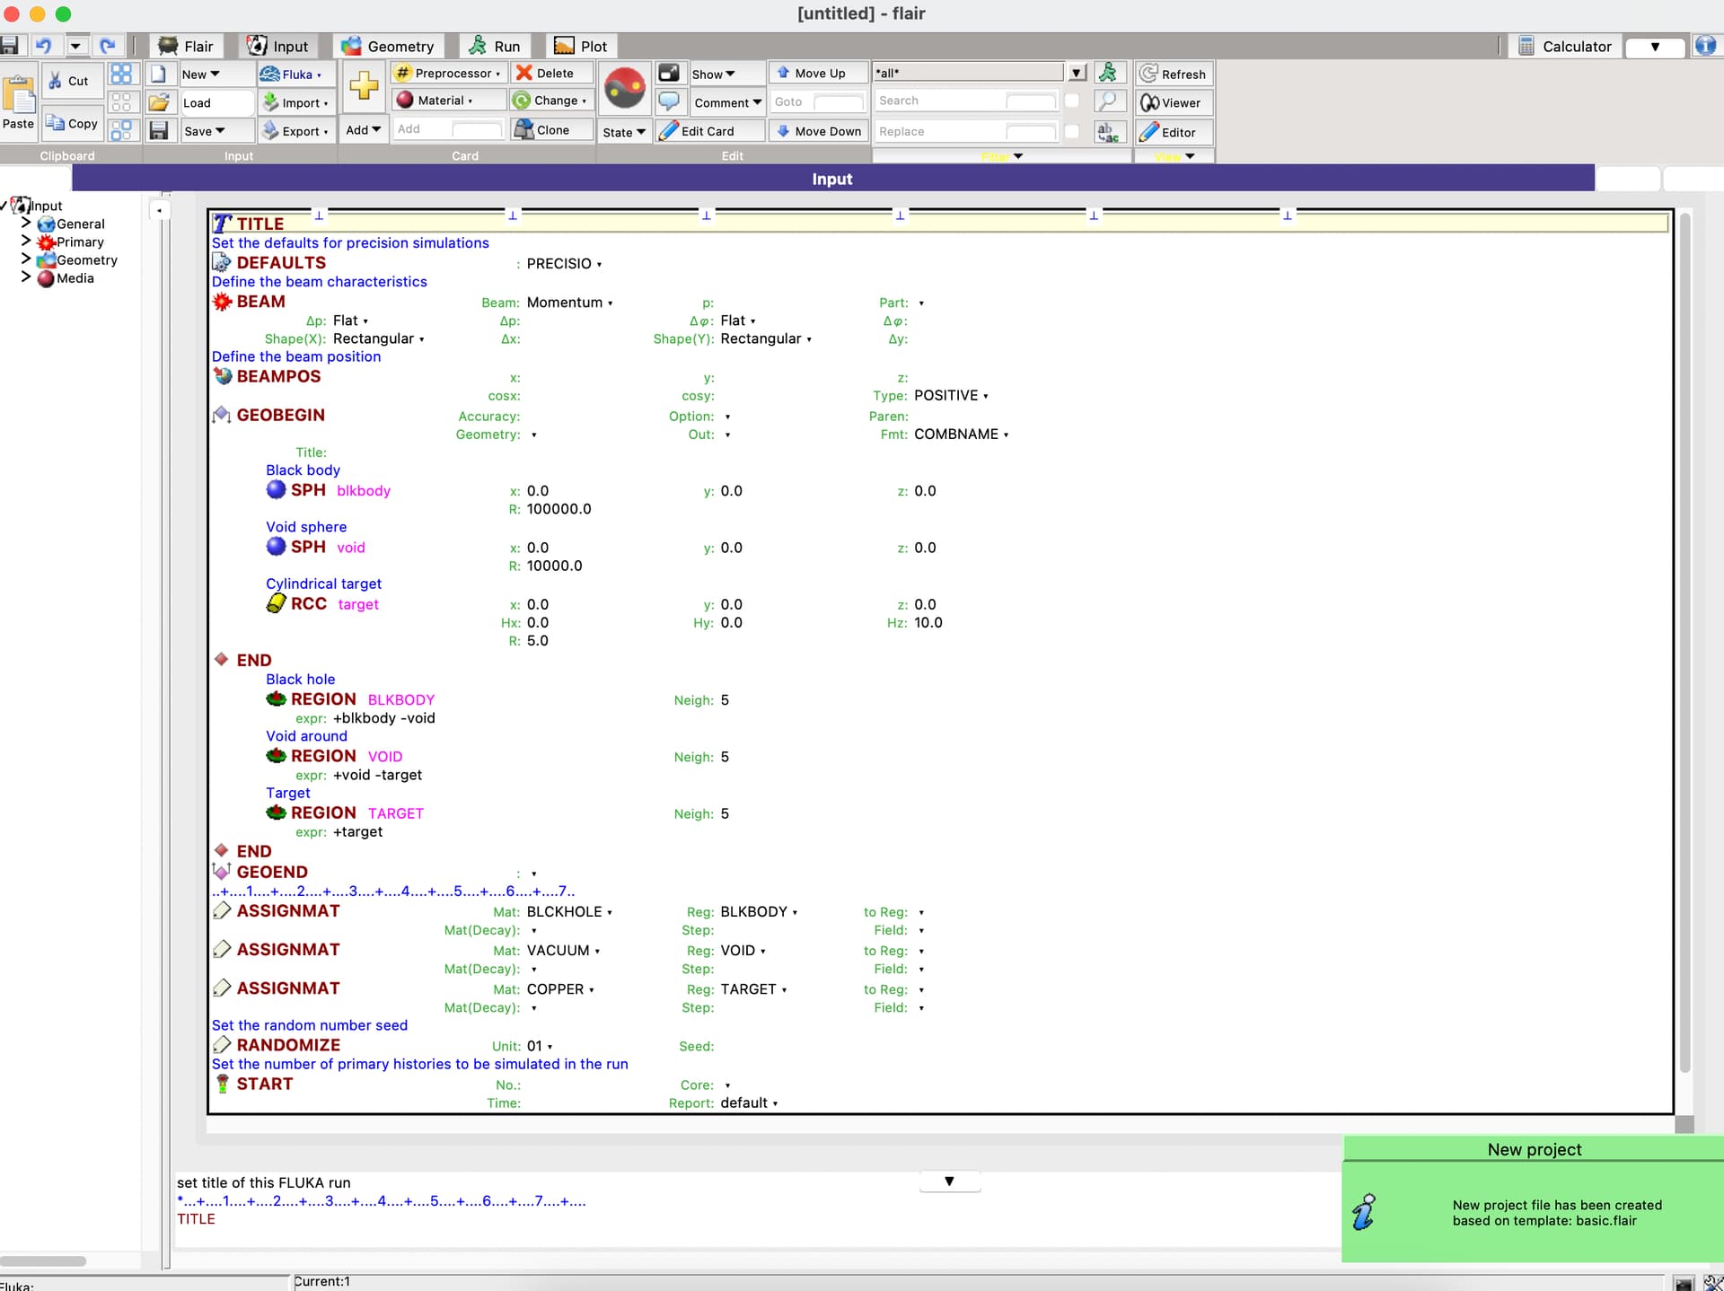Open the *all* filter combo dropdown arrow
The width and height of the screenshot is (1724, 1291).
1077,73
